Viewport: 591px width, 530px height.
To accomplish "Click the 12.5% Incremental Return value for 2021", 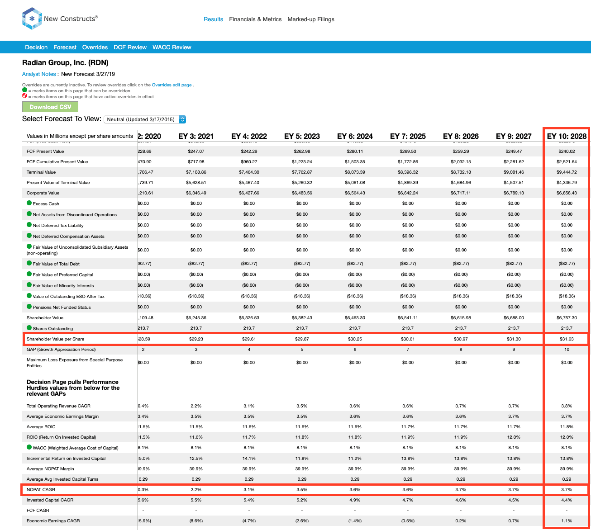I will tap(196, 459).
